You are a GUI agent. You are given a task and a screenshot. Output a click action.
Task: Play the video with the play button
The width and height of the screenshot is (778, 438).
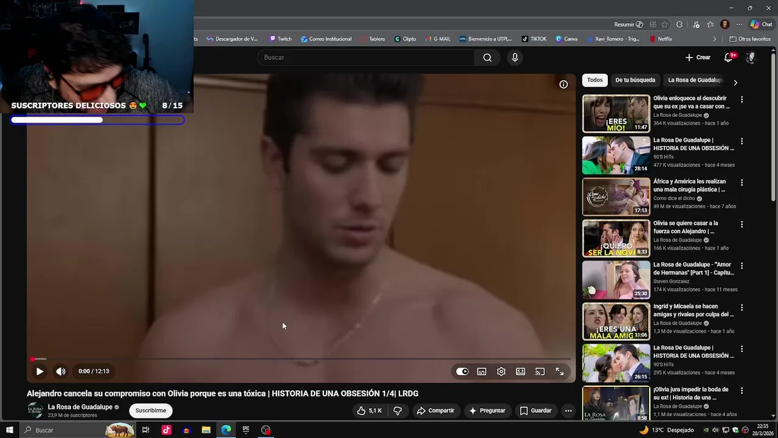pyautogui.click(x=40, y=371)
